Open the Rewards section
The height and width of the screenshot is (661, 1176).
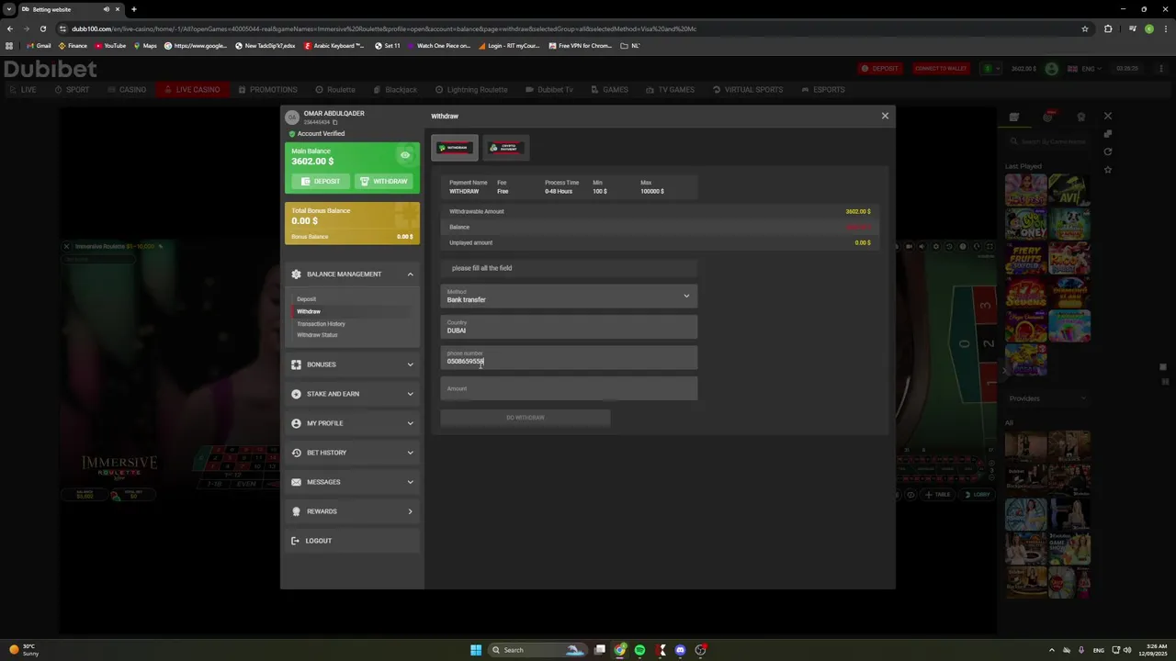[x=352, y=511]
